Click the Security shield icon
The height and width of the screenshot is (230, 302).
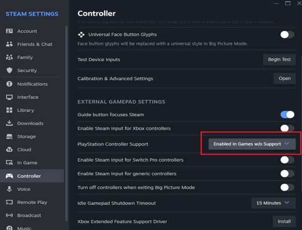pos(9,70)
